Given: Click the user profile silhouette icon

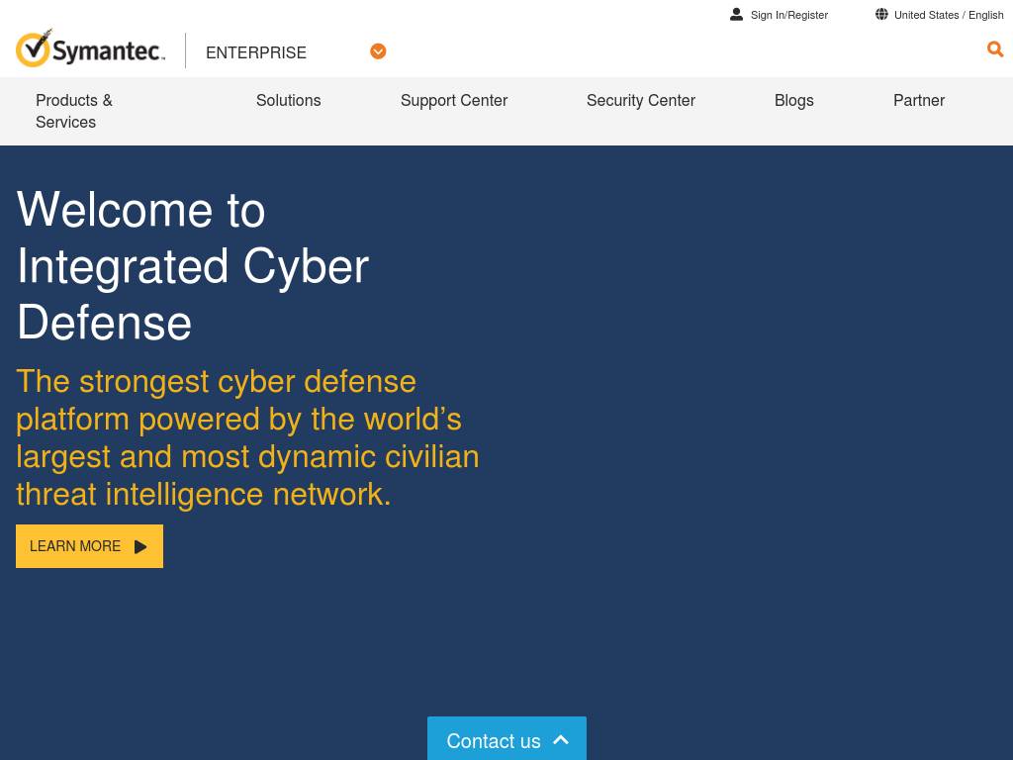Looking at the screenshot, I should click(x=736, y=15).
